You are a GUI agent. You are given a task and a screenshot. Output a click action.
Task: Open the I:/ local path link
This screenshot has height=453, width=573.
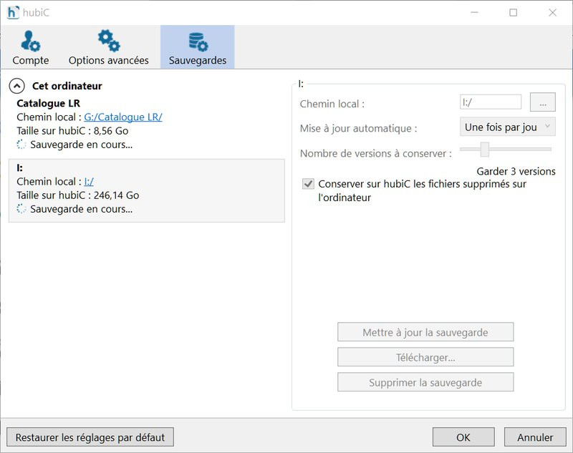[x=89, y=182]
